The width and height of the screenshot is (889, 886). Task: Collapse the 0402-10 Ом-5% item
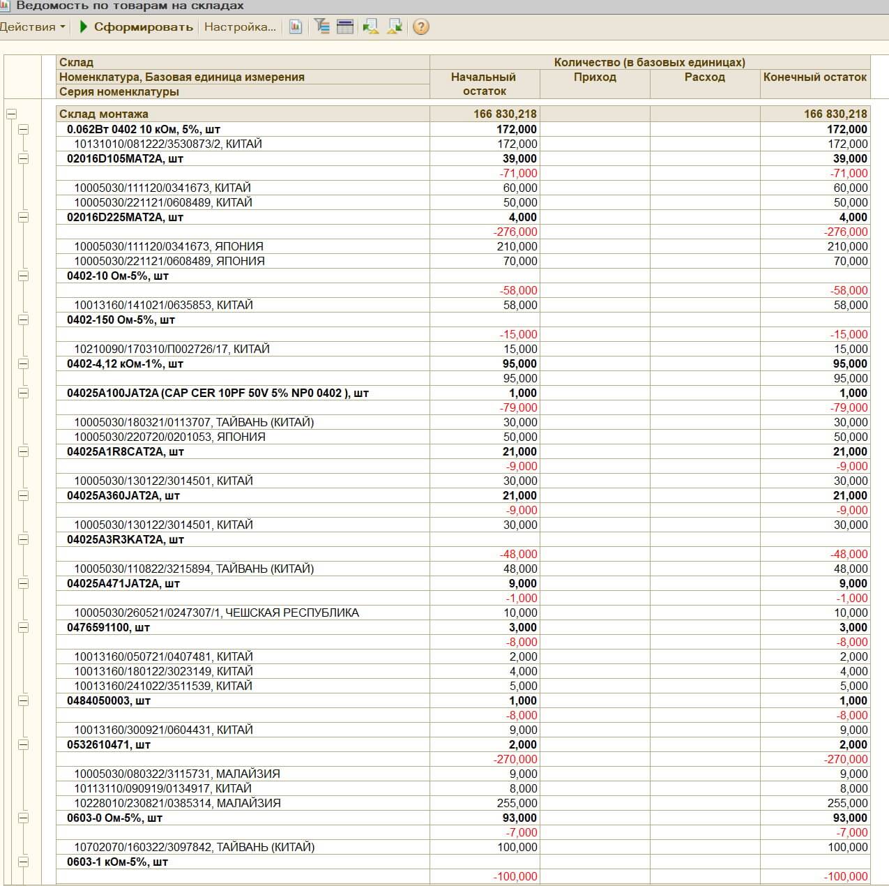[24, 276]
